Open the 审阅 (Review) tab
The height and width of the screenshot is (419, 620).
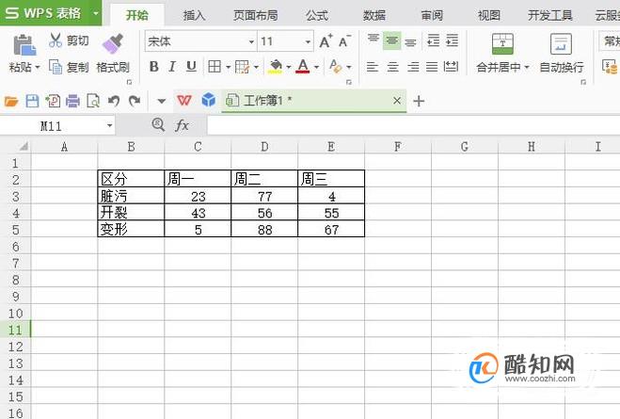[432, 15]
